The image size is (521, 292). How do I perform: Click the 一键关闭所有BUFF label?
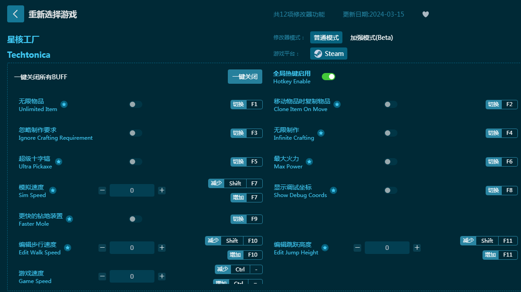click(41, 77)
